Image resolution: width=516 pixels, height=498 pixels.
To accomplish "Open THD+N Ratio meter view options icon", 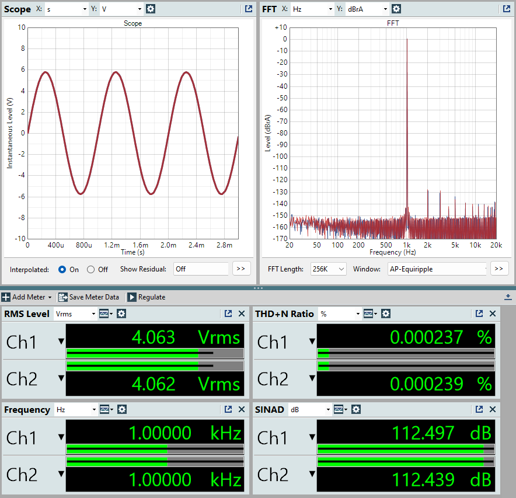I will tap(369, 314).
